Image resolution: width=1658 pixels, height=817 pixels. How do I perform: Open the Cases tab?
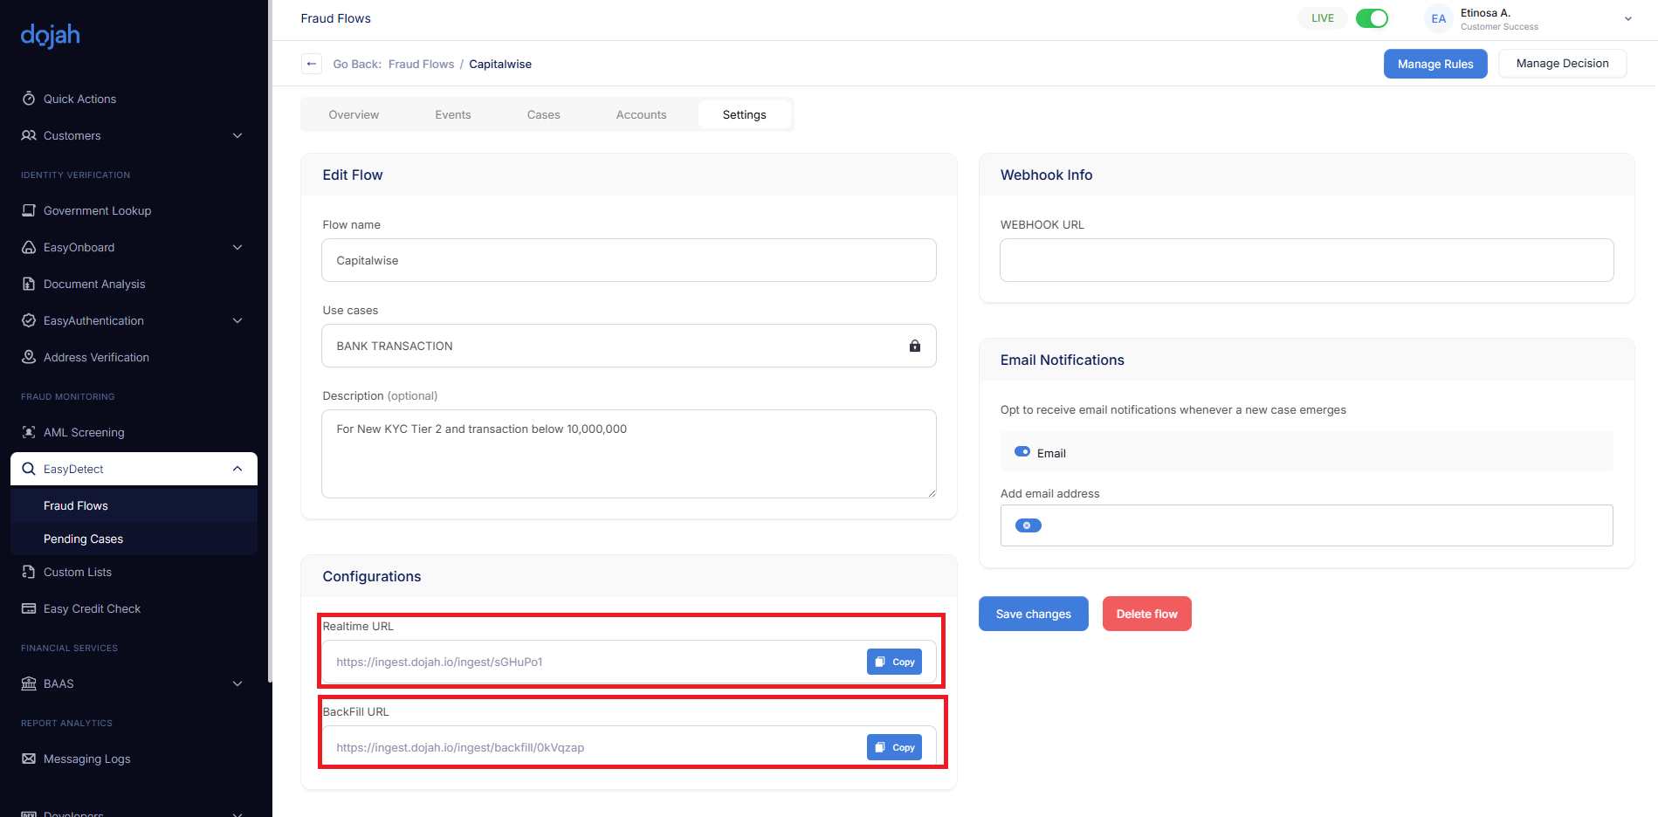[x=543, y=114]
